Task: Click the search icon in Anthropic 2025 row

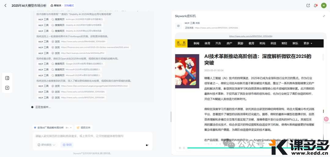Action: (x=53, y=19)
